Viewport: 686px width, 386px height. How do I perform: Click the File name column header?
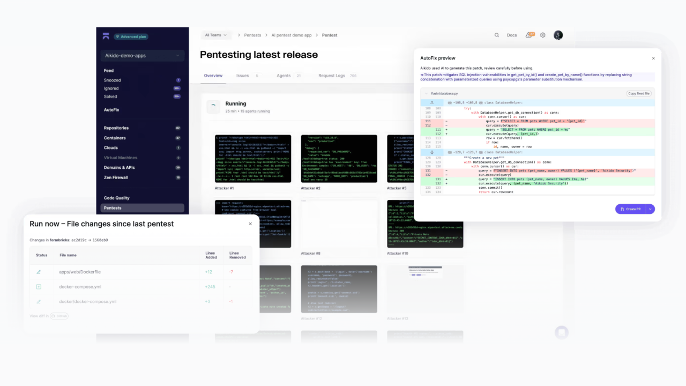point(68,255)
